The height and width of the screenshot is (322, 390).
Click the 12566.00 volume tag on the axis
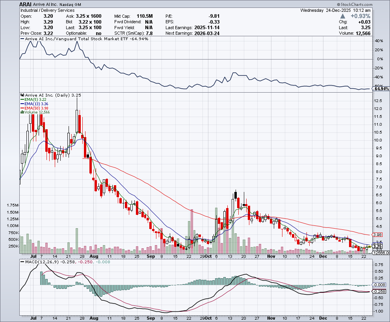click(381, 253)
